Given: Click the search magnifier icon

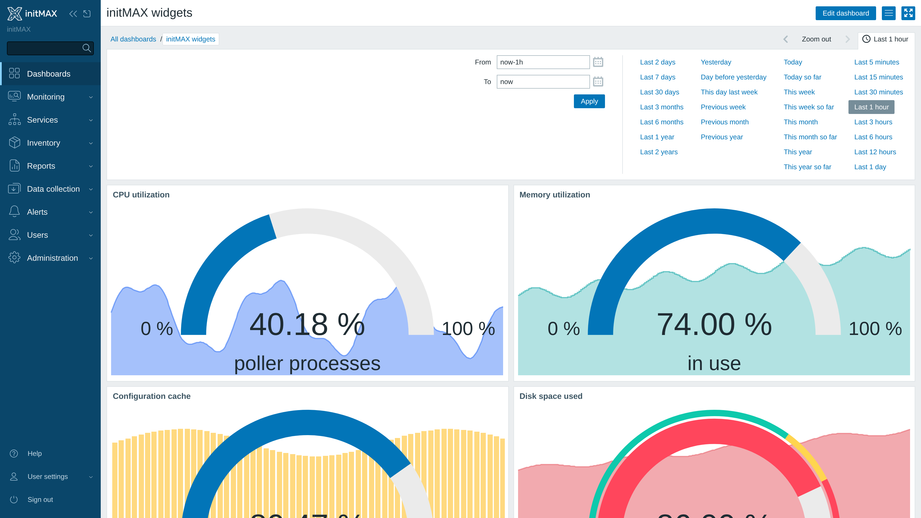Looking at the screenshot, I should point(87,48).
